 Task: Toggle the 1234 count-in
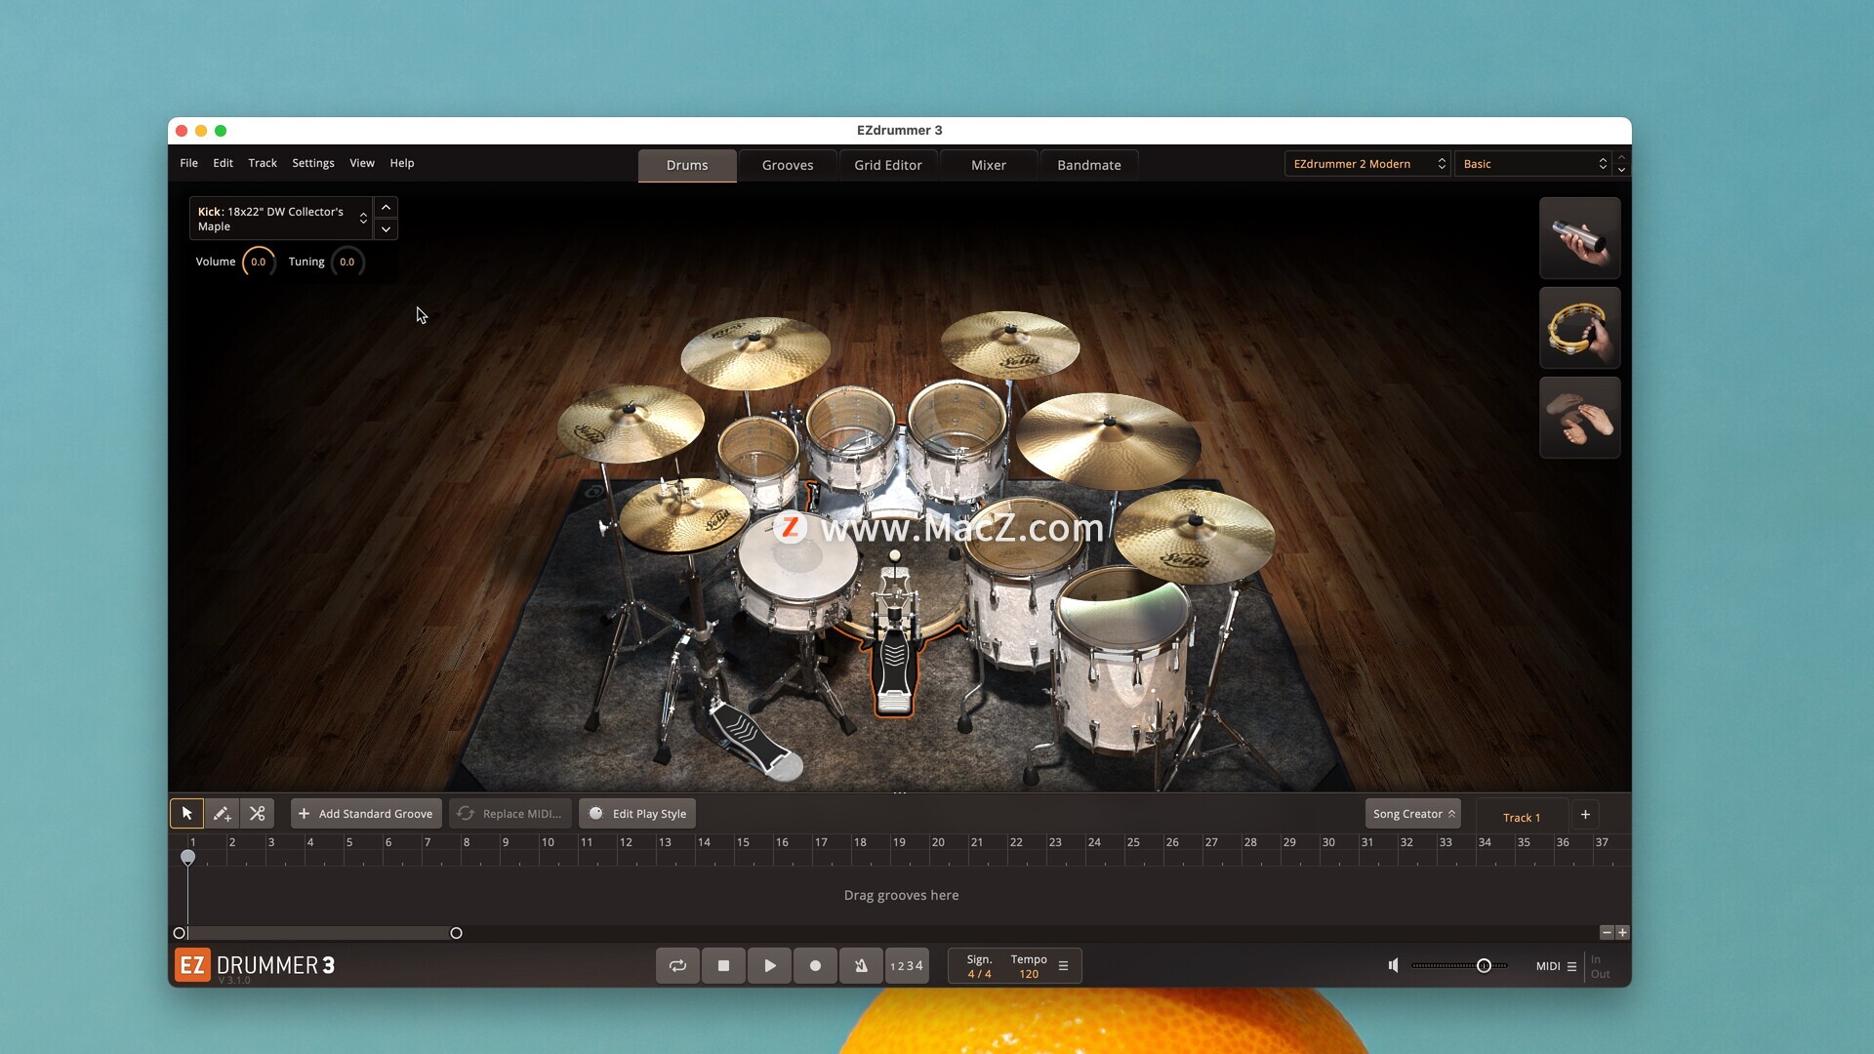click(x=907, y=965)
